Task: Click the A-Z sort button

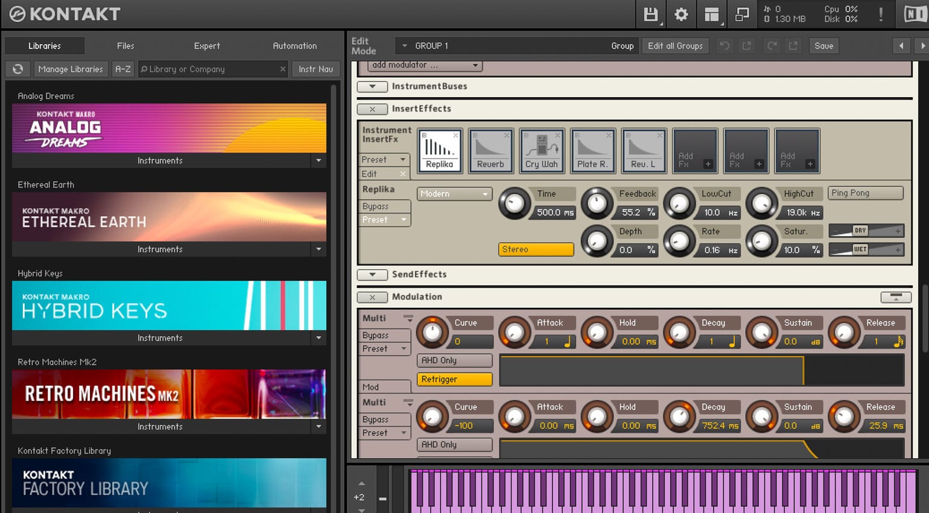Action: [x=123, y=69]
